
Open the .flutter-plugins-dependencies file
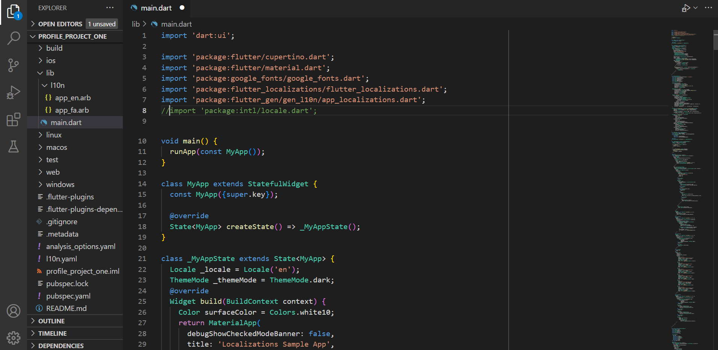point(75,209)
